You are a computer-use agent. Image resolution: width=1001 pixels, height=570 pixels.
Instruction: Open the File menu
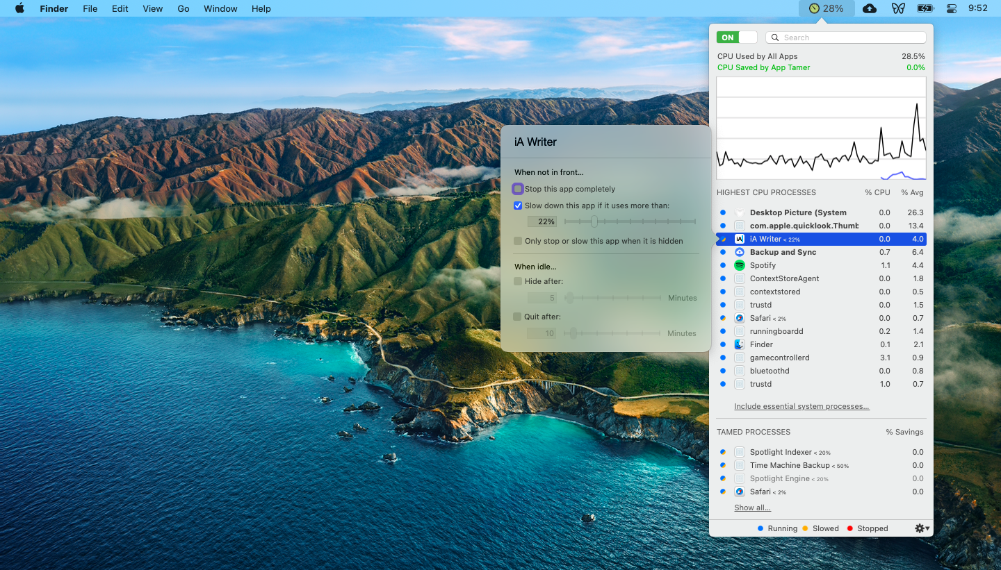(90, 8)
